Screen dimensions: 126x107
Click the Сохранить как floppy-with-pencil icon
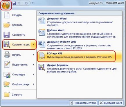pyautogui.click(x=7, y=44)
